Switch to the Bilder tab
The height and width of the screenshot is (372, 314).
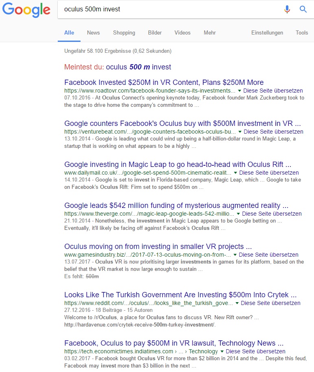click(x=155, y=33)
